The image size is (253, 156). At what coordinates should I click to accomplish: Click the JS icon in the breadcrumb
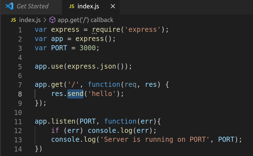coord(13,20)
